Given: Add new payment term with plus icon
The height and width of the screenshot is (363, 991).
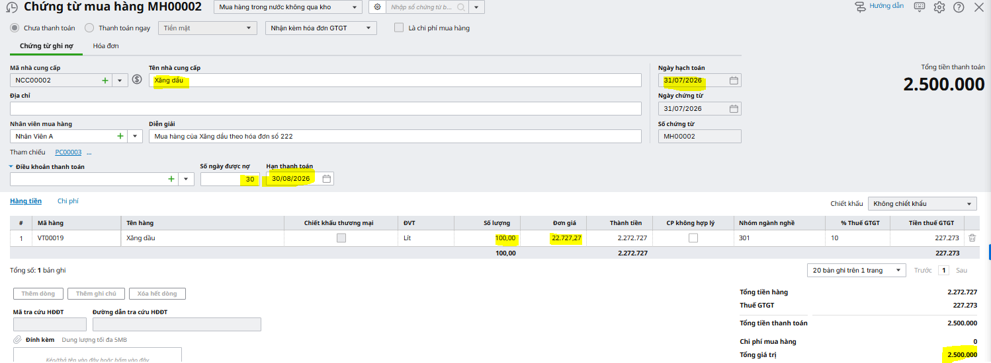Looking at the screenshot, I should coord(171,179).
